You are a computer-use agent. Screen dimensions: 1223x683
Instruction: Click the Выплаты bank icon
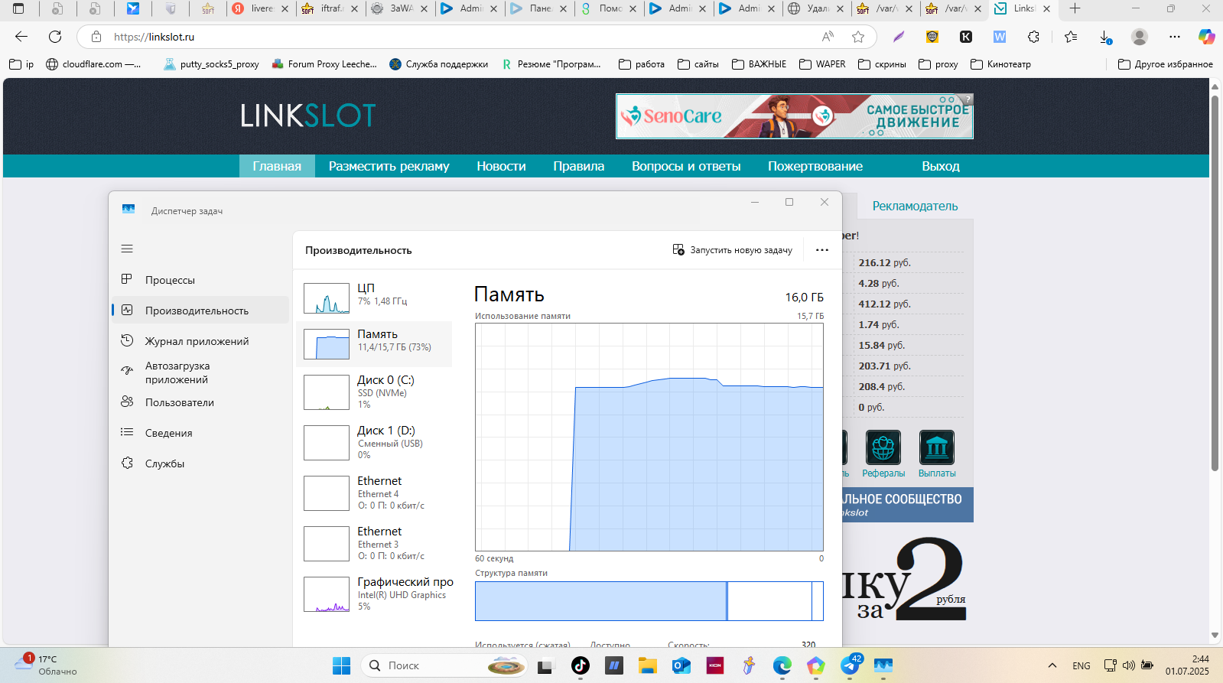point(936,448)
